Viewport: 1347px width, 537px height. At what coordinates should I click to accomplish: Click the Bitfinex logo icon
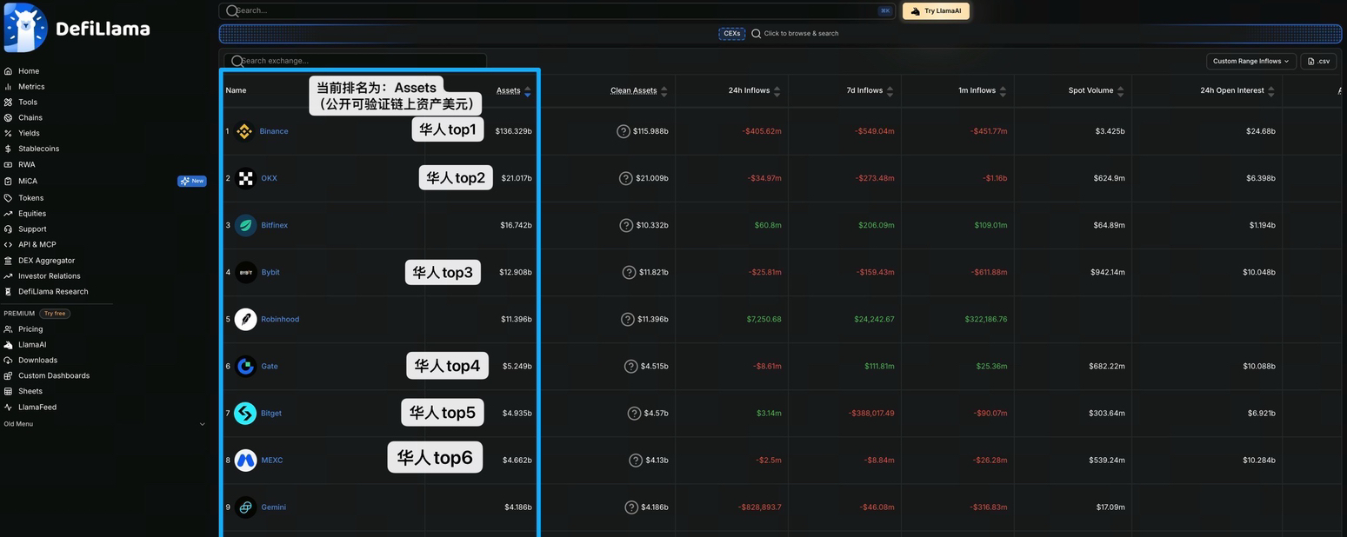coord(246,225)
